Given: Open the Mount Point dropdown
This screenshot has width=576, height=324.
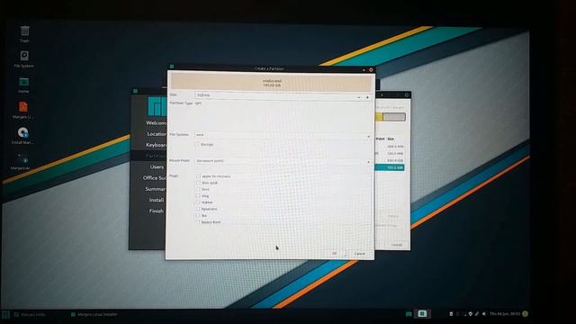Looking at the screenshot, I should pos(283,161).
